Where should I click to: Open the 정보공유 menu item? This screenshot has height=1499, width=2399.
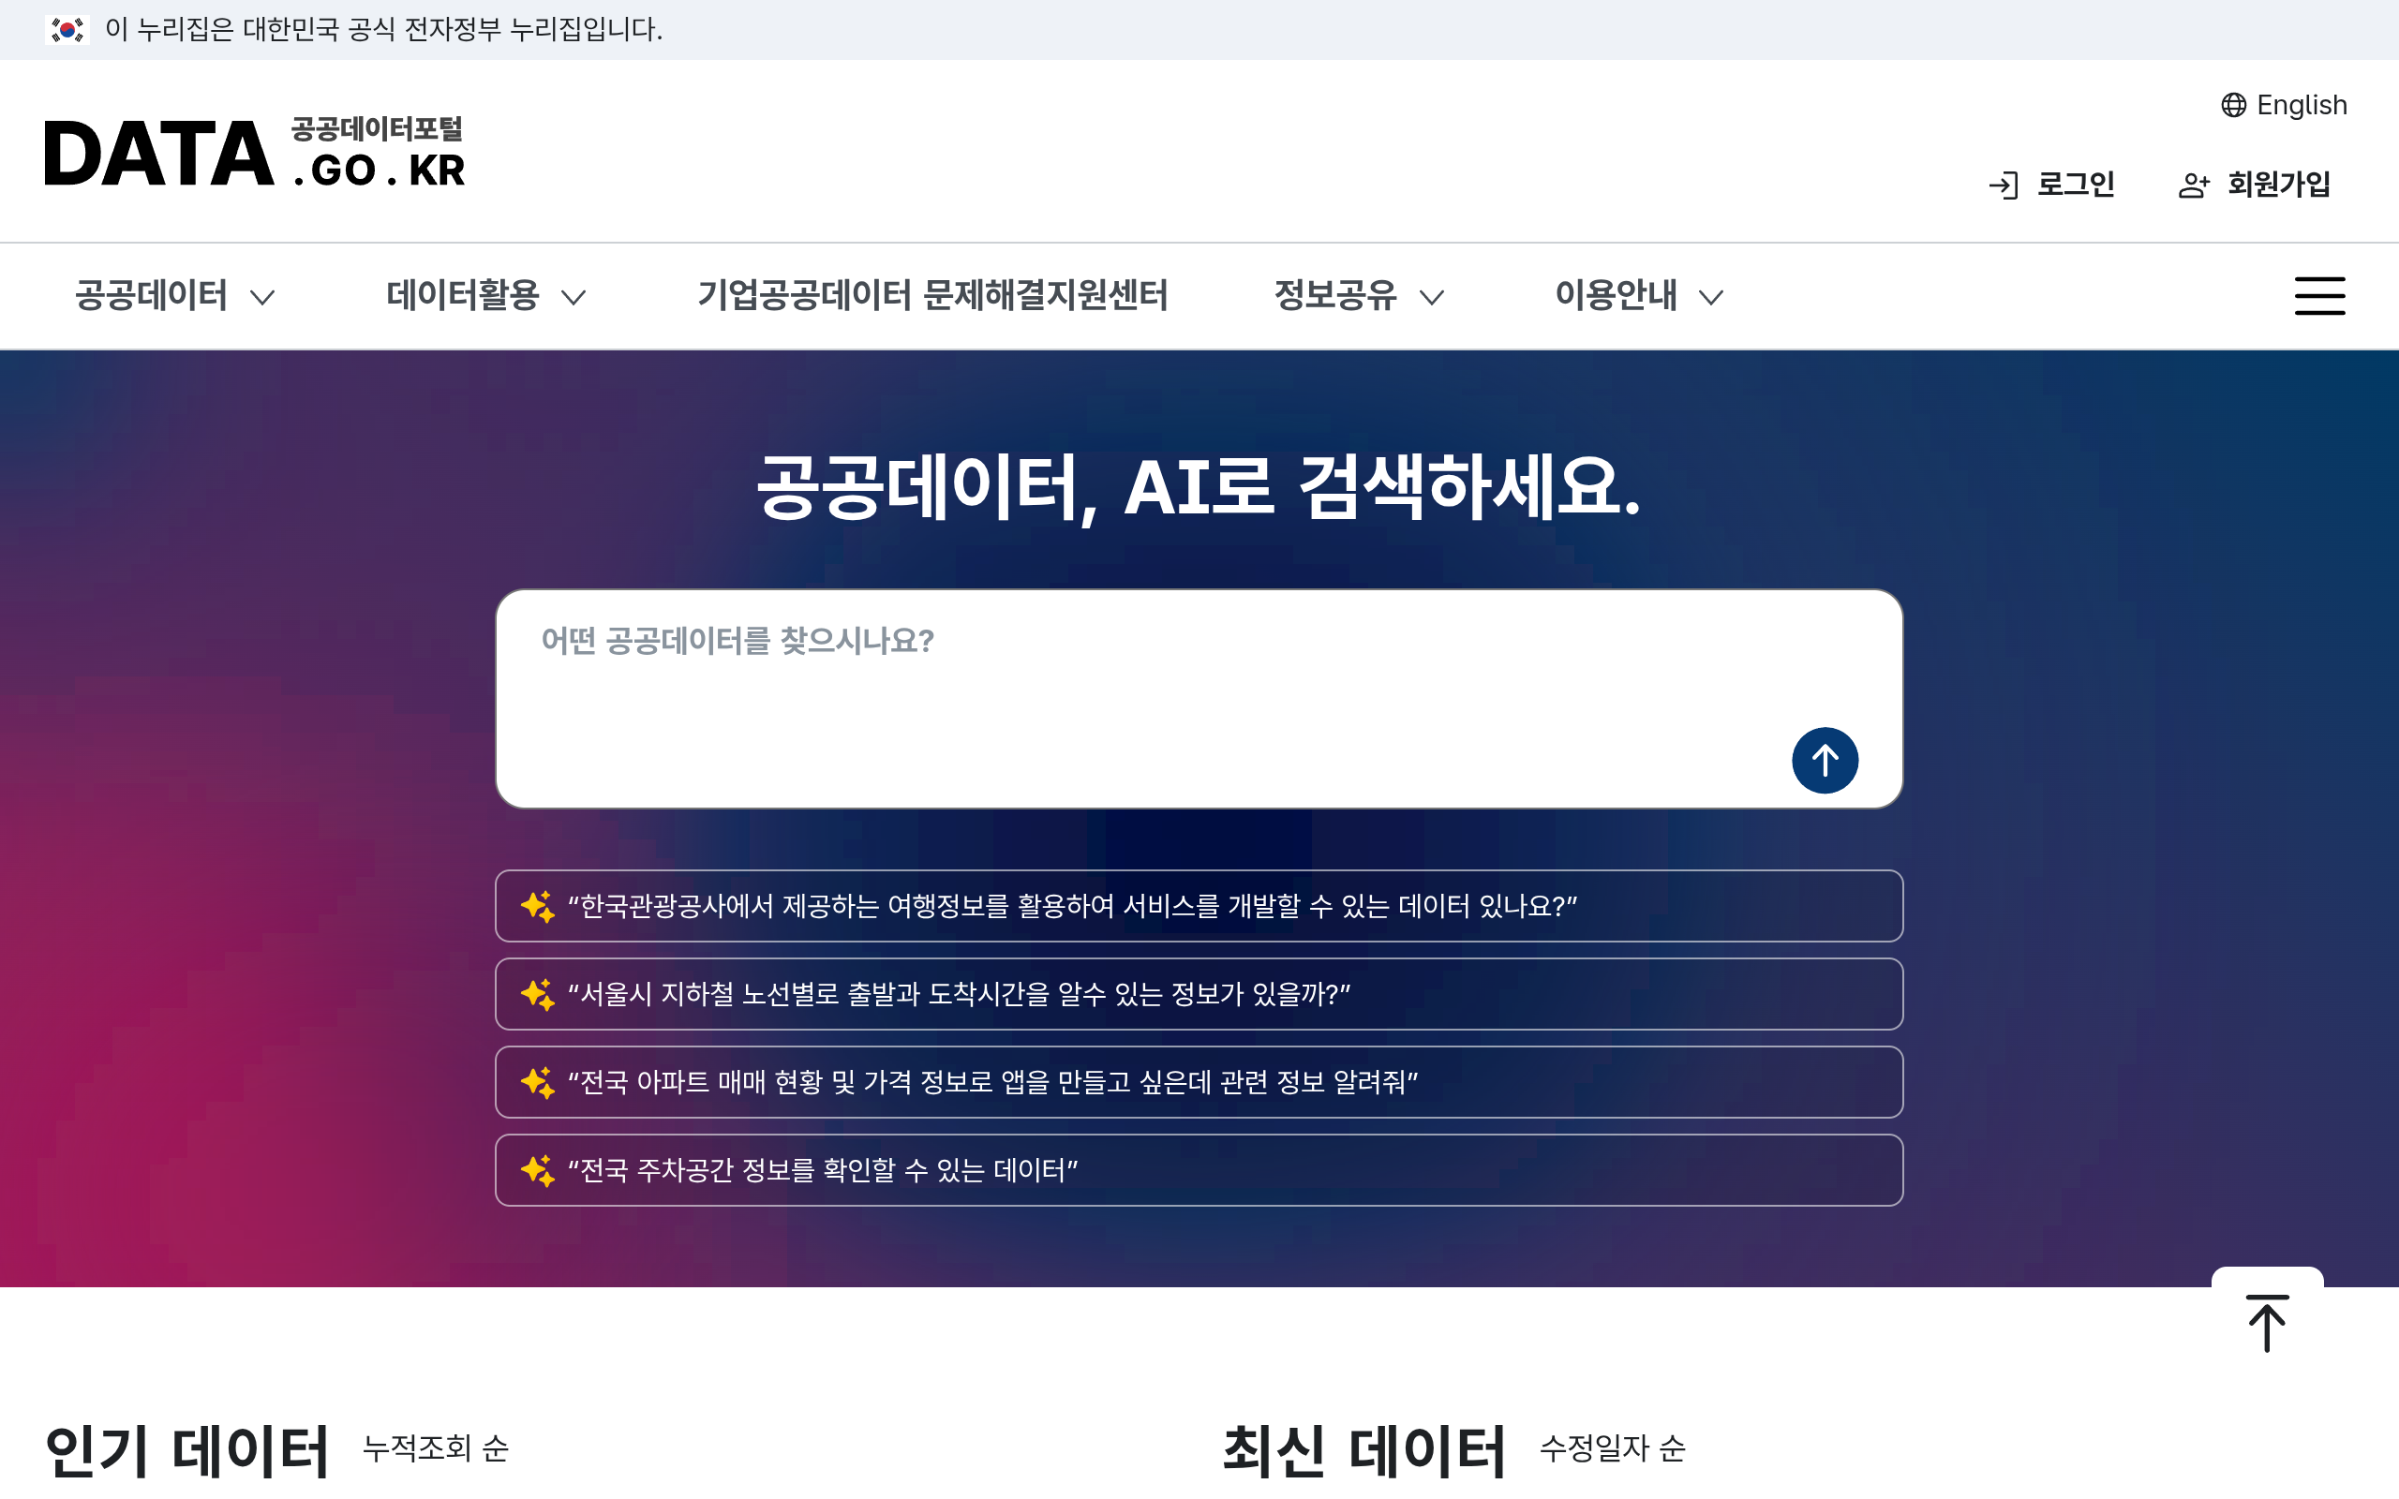pos(1334,295)
